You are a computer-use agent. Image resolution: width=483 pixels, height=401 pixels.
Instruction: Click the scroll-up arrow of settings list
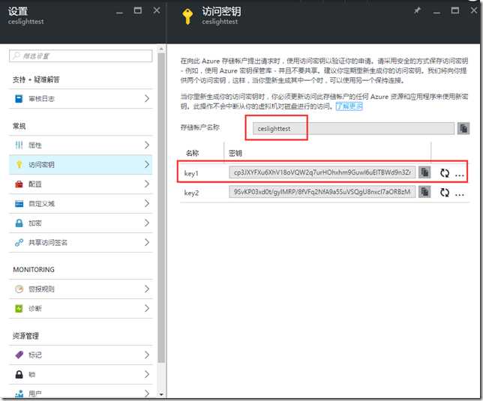tap(161, 49)
